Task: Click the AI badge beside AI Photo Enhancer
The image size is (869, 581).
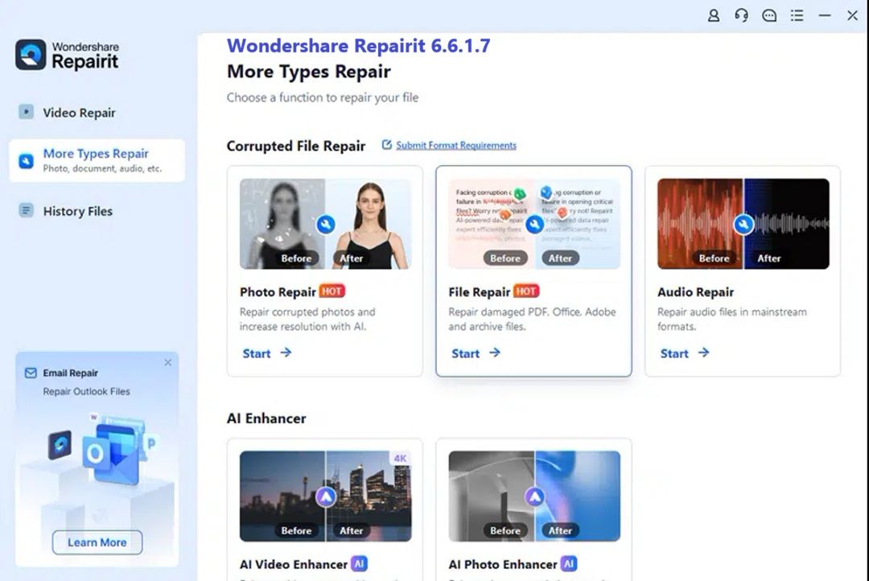Action: click(569, 564)
